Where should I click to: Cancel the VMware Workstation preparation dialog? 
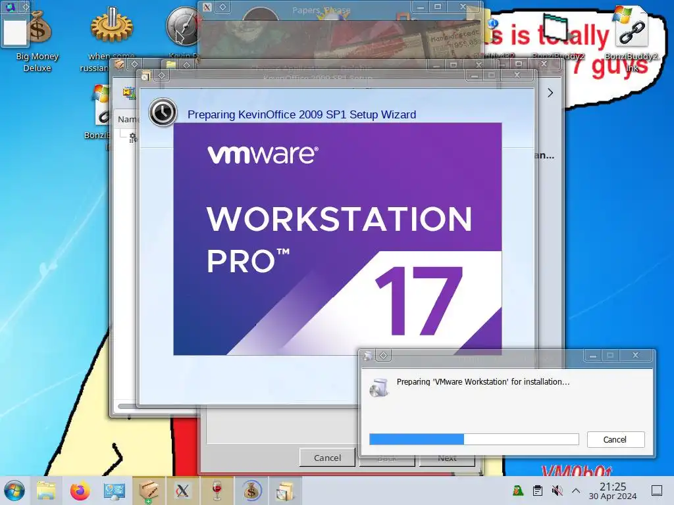click(615, 439)
